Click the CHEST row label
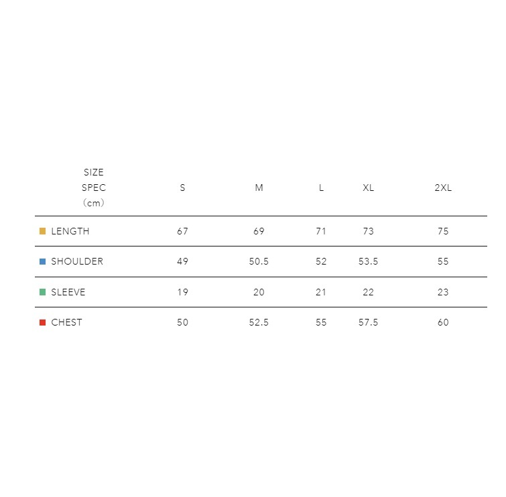Screen dimensions: 506x497 [66, 322]
